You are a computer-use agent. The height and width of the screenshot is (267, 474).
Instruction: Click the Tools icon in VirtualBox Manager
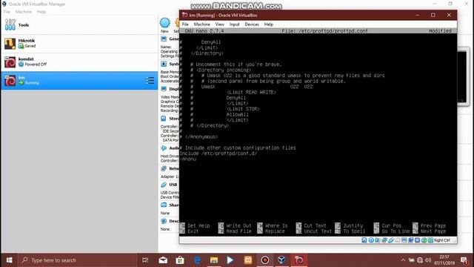pos(10,24)
